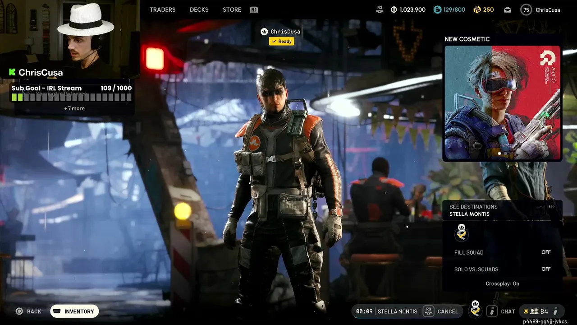Toggle the yellow Ready status badge
This screenshot has width=577, height=325.
[x=281, y=42]
